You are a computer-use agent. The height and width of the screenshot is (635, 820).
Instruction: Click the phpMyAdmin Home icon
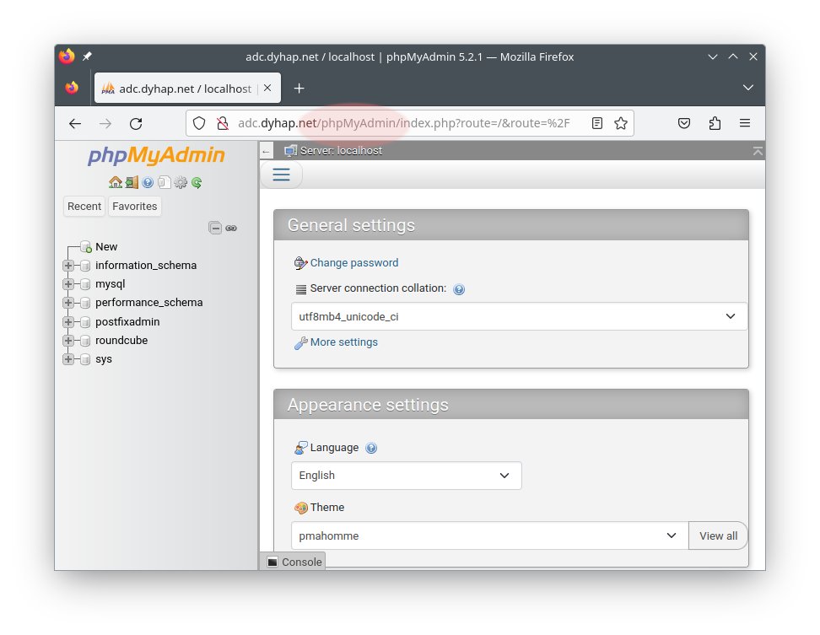tap(116, 182)
